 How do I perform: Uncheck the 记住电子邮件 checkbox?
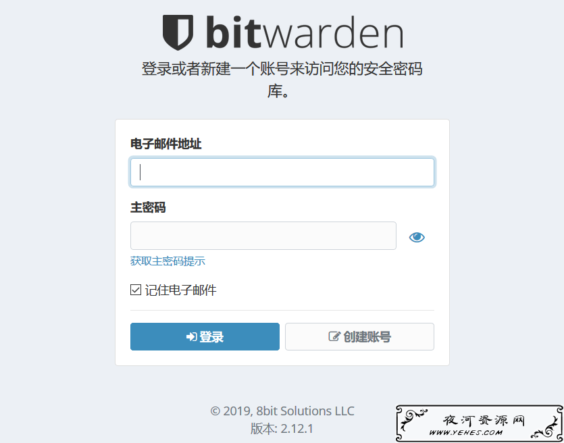136,290
